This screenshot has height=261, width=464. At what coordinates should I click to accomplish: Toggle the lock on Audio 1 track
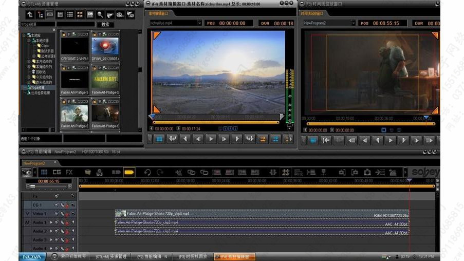point(67,222)
